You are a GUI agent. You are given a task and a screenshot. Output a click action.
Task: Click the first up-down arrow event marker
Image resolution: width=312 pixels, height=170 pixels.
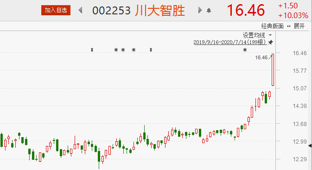pos(92,50)
